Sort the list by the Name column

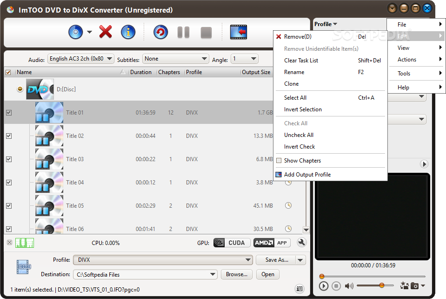[x=71, y=72]
